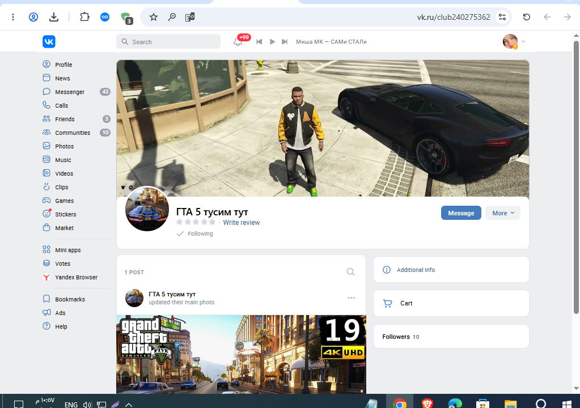Open the Followers list
The image size is (580, 408).
[451, 337]
